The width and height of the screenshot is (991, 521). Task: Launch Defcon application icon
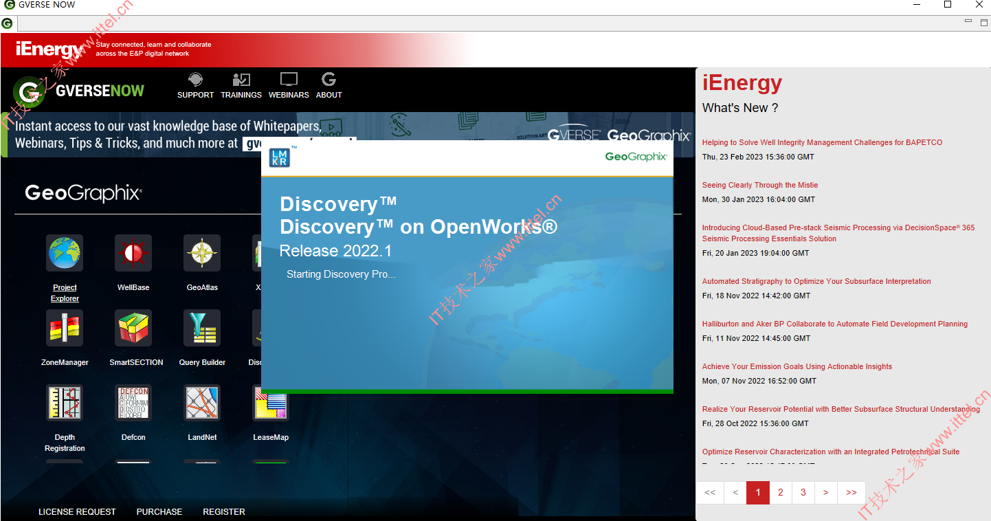point(133,403)
